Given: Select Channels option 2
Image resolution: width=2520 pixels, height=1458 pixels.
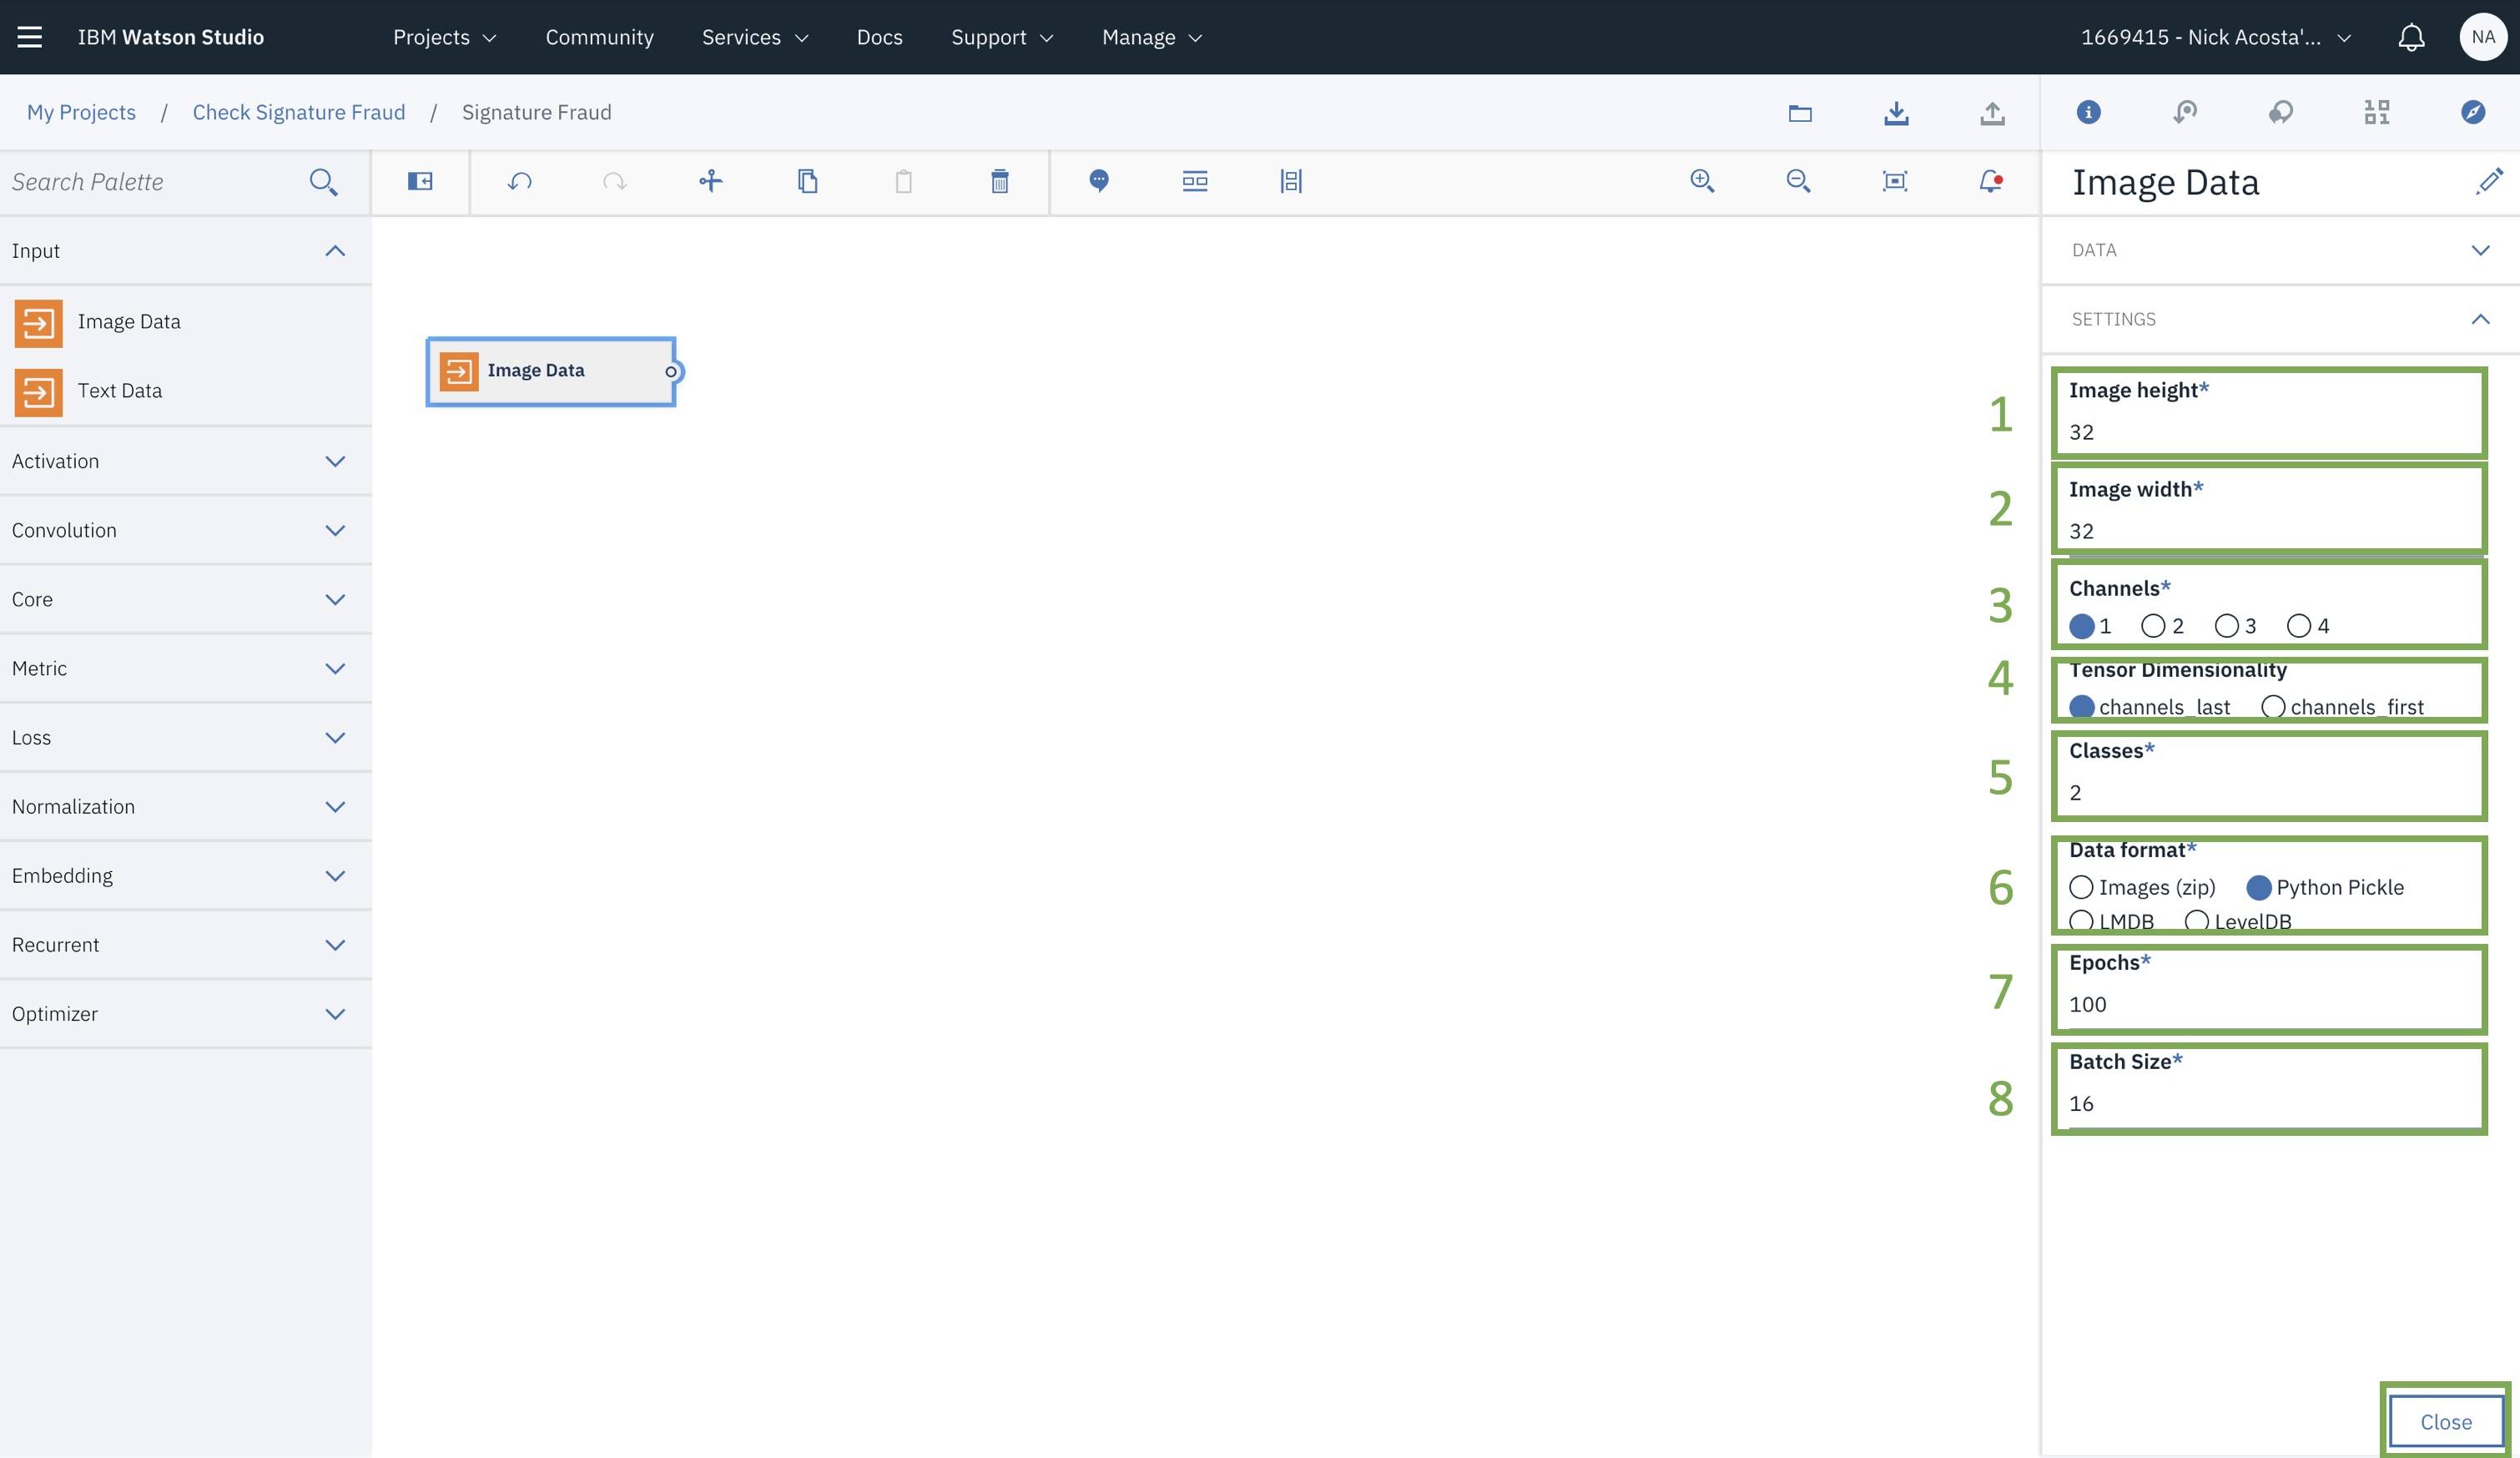Looking at the screenshot, I should [x=2153, y=626].
